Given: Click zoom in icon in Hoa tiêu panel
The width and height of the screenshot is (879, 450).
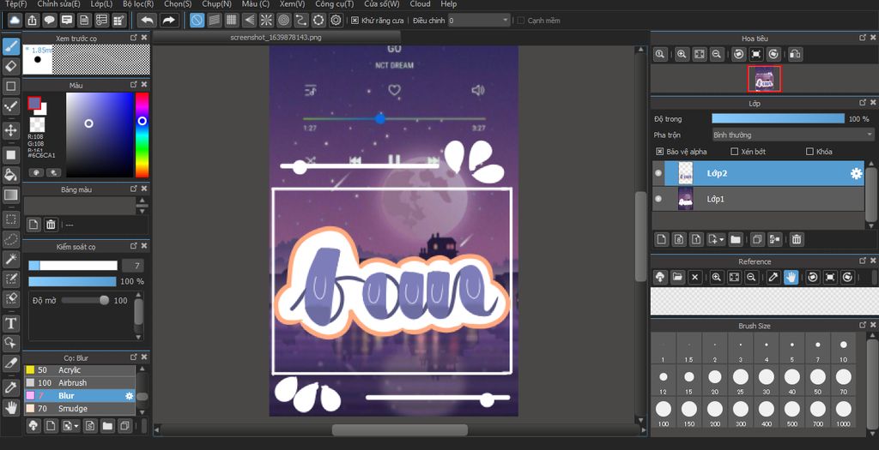Looking at the screenshot, I should coord(682,54).
